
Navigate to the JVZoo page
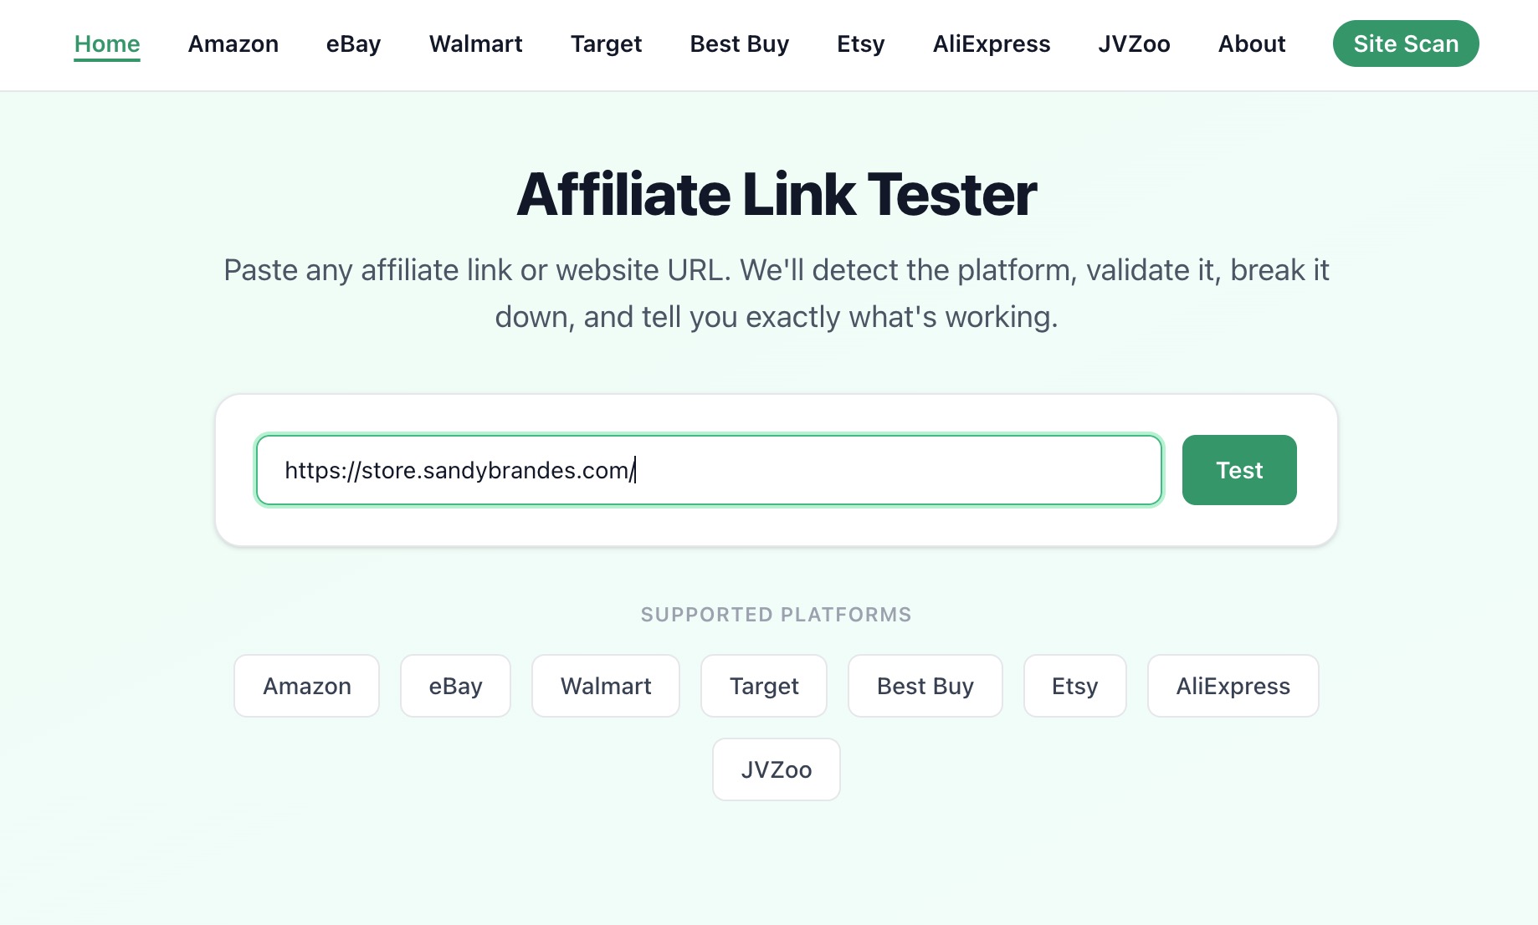[x=1135, y=43]
